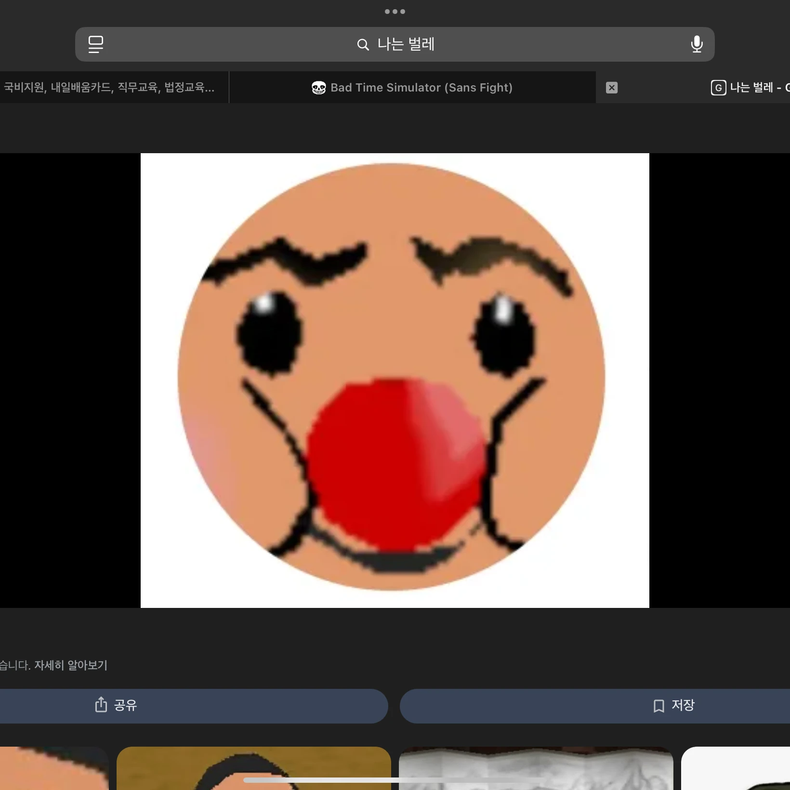Viewport: 790px width, 790px height.
Task: Open the leftmost related image thumbnail
Action: [x=53, y=768]
